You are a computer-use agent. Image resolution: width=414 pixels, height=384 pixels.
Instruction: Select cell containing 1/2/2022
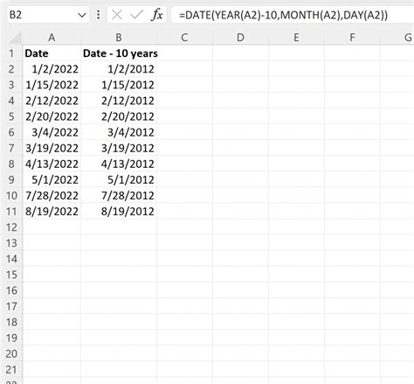52,69
